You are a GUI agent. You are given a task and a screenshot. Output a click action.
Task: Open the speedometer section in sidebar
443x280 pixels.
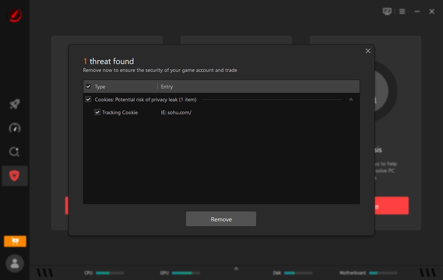click(x=14, y=128)
